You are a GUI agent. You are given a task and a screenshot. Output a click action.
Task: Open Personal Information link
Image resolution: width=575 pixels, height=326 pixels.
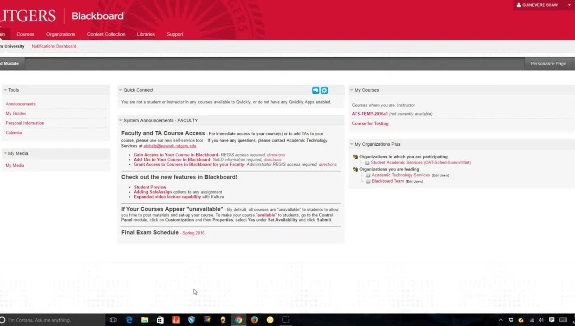coord(25,123)
